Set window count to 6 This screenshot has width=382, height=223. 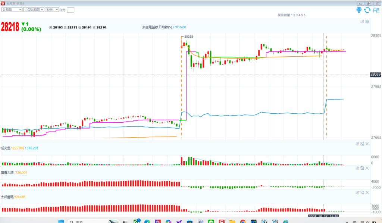point(305,15)
